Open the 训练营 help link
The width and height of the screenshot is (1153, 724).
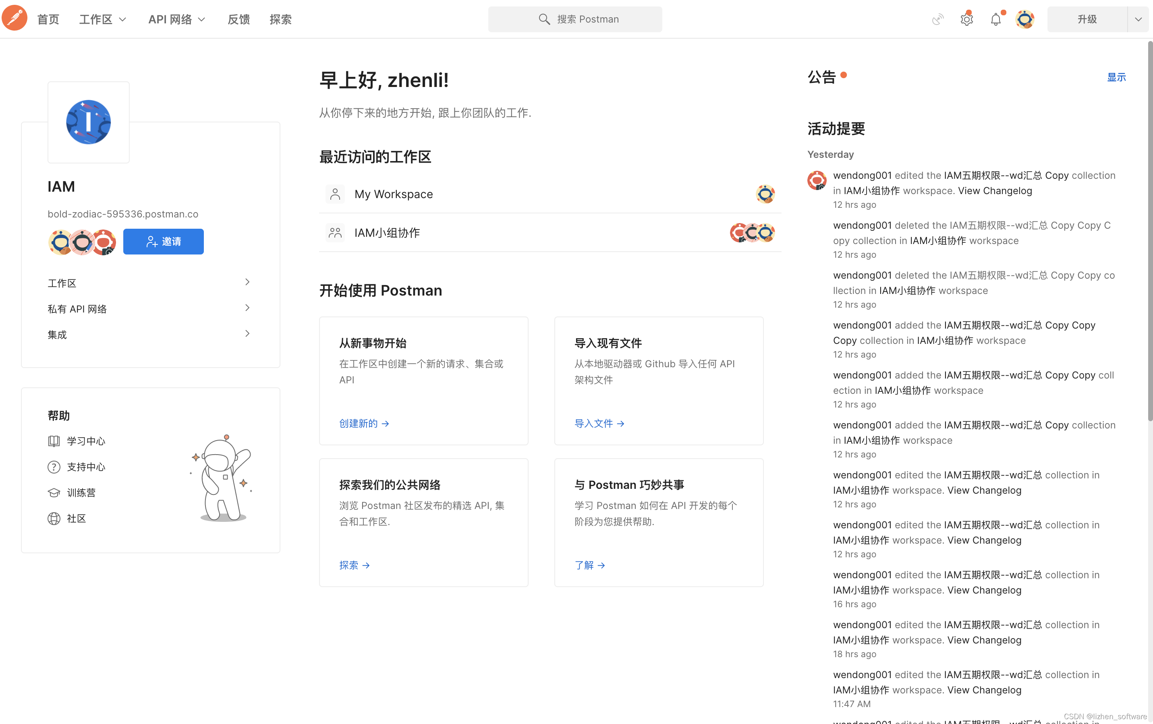(81, 492)
